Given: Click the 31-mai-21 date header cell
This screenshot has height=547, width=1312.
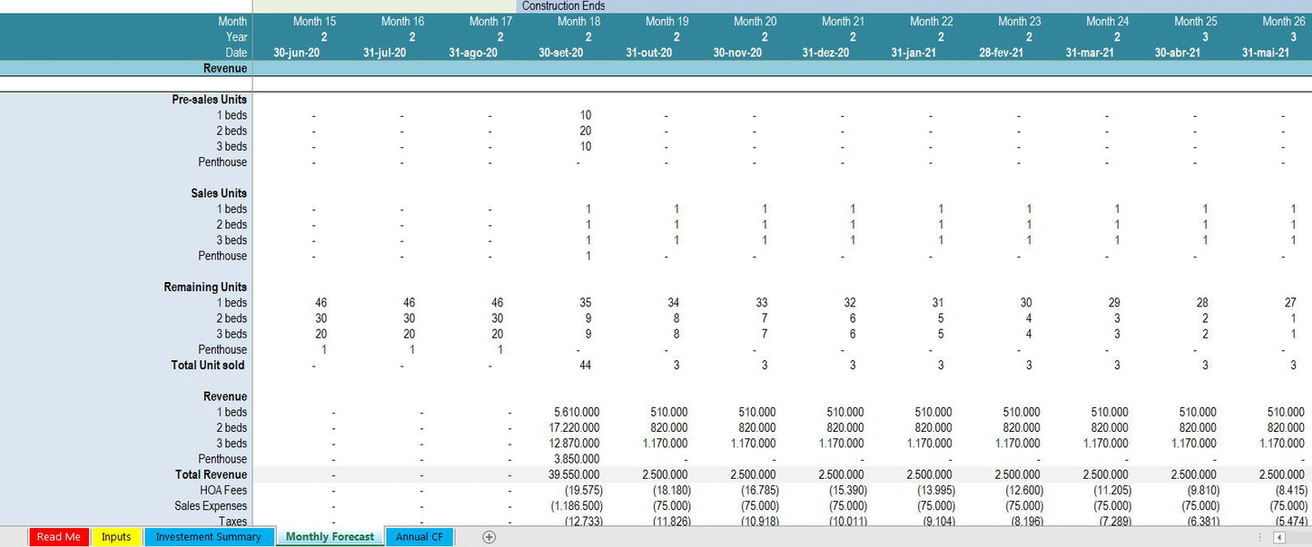Looking at the screenshot, I should [1266, 53].
